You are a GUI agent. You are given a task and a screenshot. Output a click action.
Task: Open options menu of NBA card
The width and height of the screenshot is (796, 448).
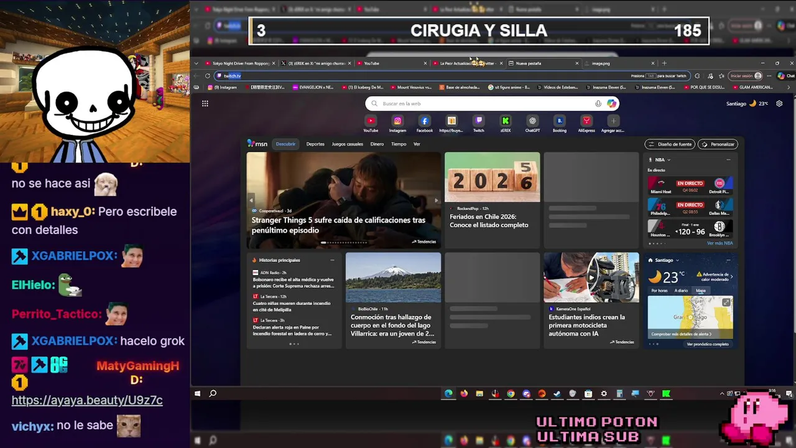[x=728, y=160]
